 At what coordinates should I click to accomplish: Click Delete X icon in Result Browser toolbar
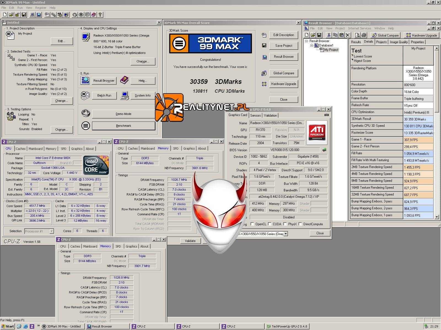[x=348, y=35]
